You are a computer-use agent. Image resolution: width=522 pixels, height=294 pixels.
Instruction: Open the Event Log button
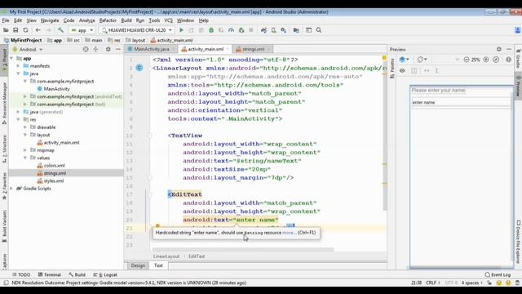click(498, 274)
